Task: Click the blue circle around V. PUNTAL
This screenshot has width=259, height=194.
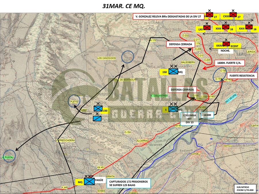Action: coord(9,156)
